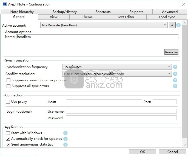The width and height of the screenshot is (188, 156).
Task: Click the proxy Host input field
Action: [104, 102]
